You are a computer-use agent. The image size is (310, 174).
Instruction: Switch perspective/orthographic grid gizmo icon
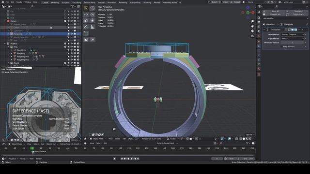click(x=252, y=36)
